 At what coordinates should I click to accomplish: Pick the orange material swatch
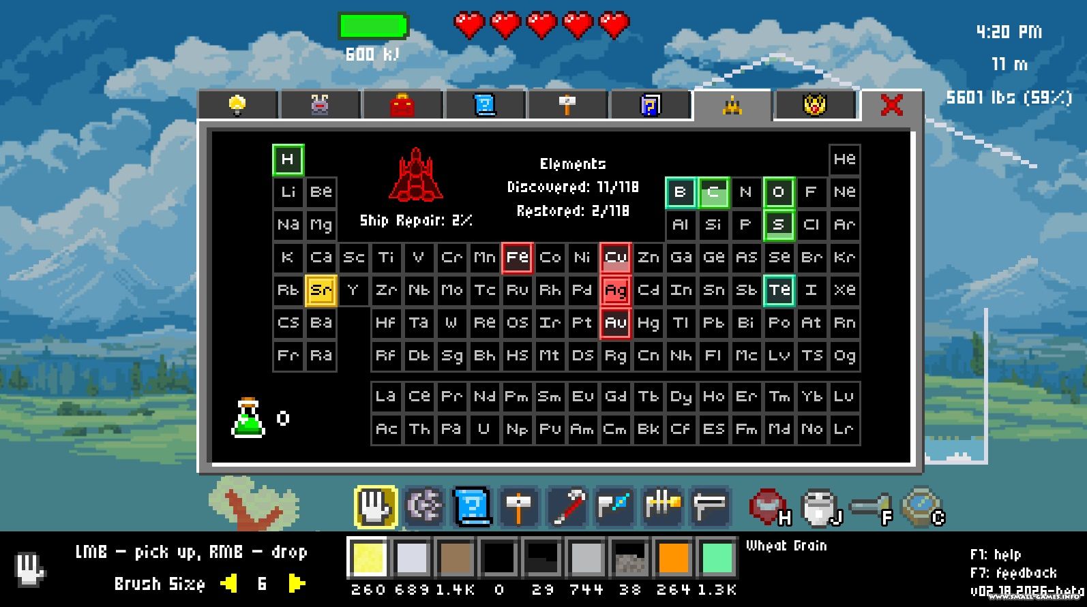click(673, 559)
